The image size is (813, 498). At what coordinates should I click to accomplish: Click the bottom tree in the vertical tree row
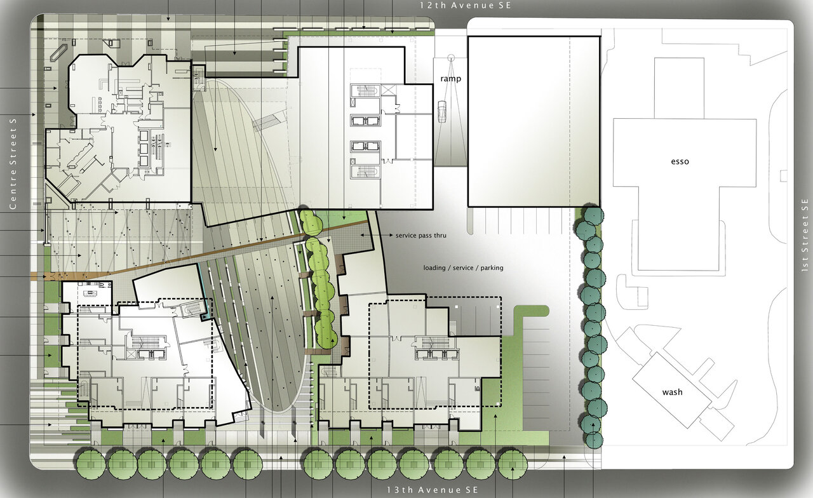point(593,440)
